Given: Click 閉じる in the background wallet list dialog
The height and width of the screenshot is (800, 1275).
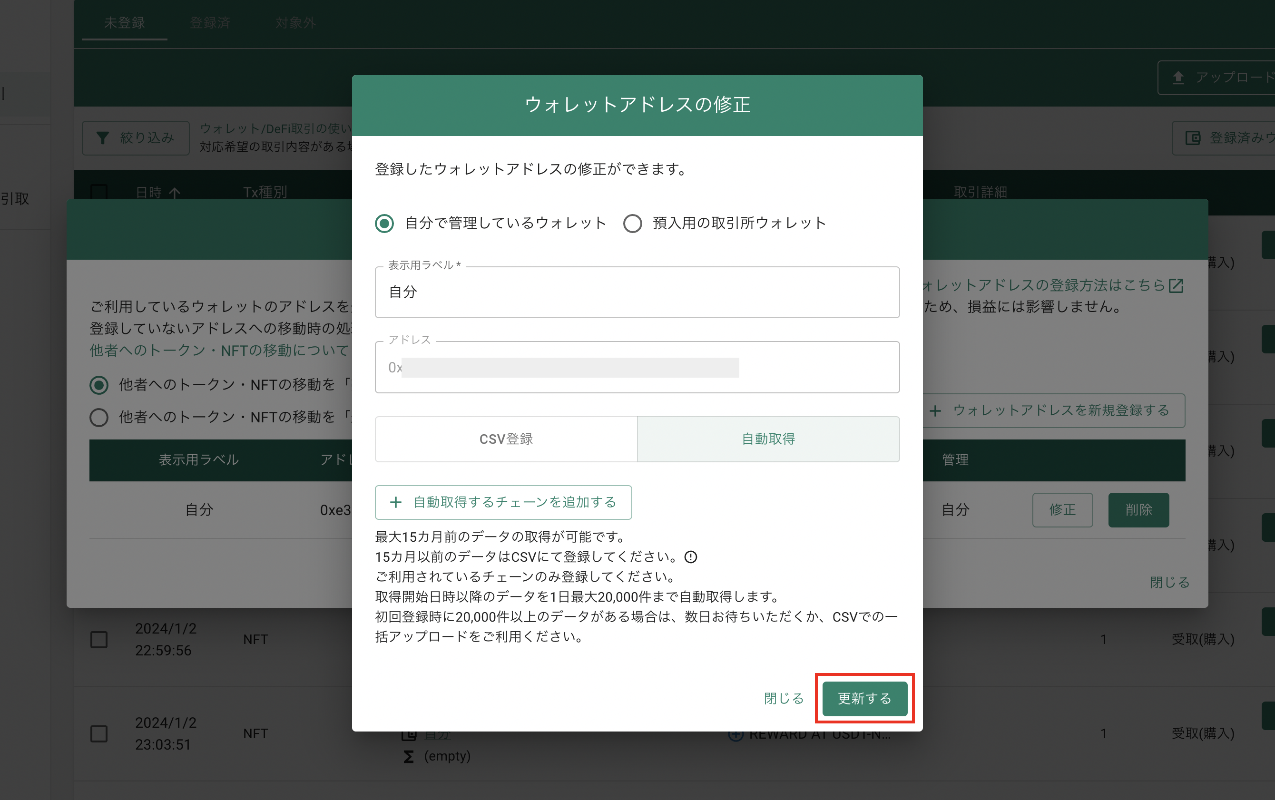Looking at the screenshot, I should (1170, 582).
